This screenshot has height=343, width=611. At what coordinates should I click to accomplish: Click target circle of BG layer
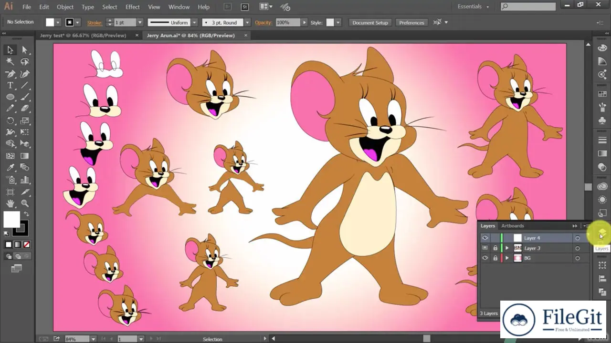coord(577,258)
